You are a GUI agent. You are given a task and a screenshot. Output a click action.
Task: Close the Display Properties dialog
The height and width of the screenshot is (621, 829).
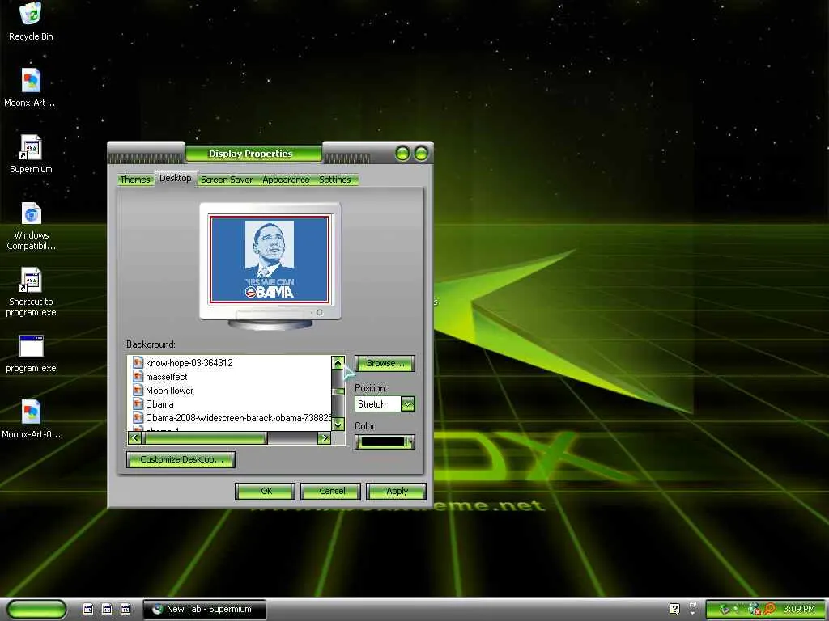(x=421, y=154)
